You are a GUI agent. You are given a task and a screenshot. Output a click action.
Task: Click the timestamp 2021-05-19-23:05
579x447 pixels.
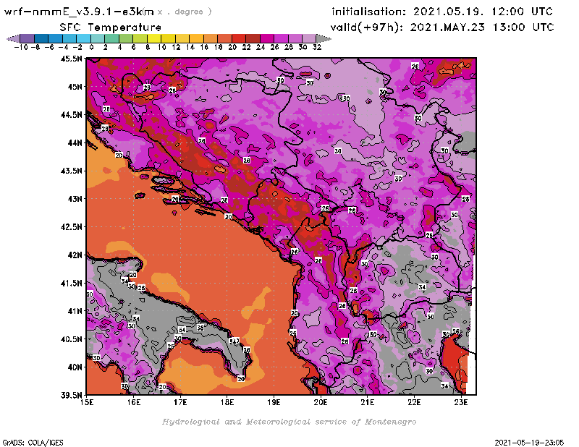(529, 443)
